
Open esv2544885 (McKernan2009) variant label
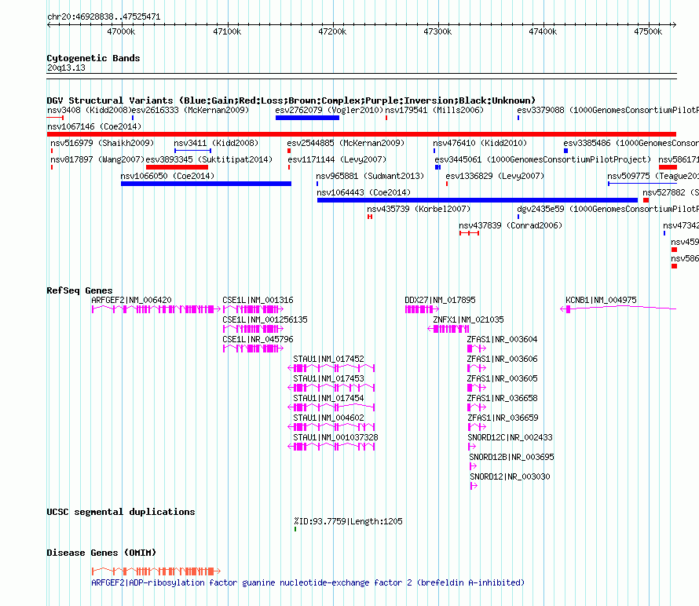tap(346, 143)
